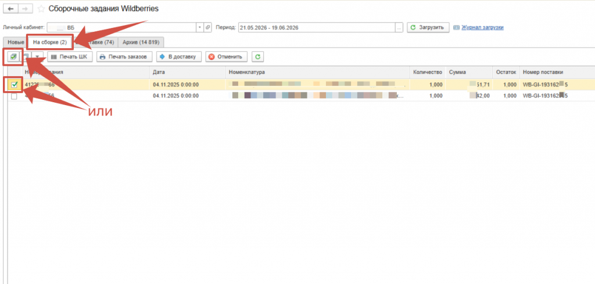Sort by the Сумма column header
The height and width of the screenshot is (284, 595).
coord(469,72)
